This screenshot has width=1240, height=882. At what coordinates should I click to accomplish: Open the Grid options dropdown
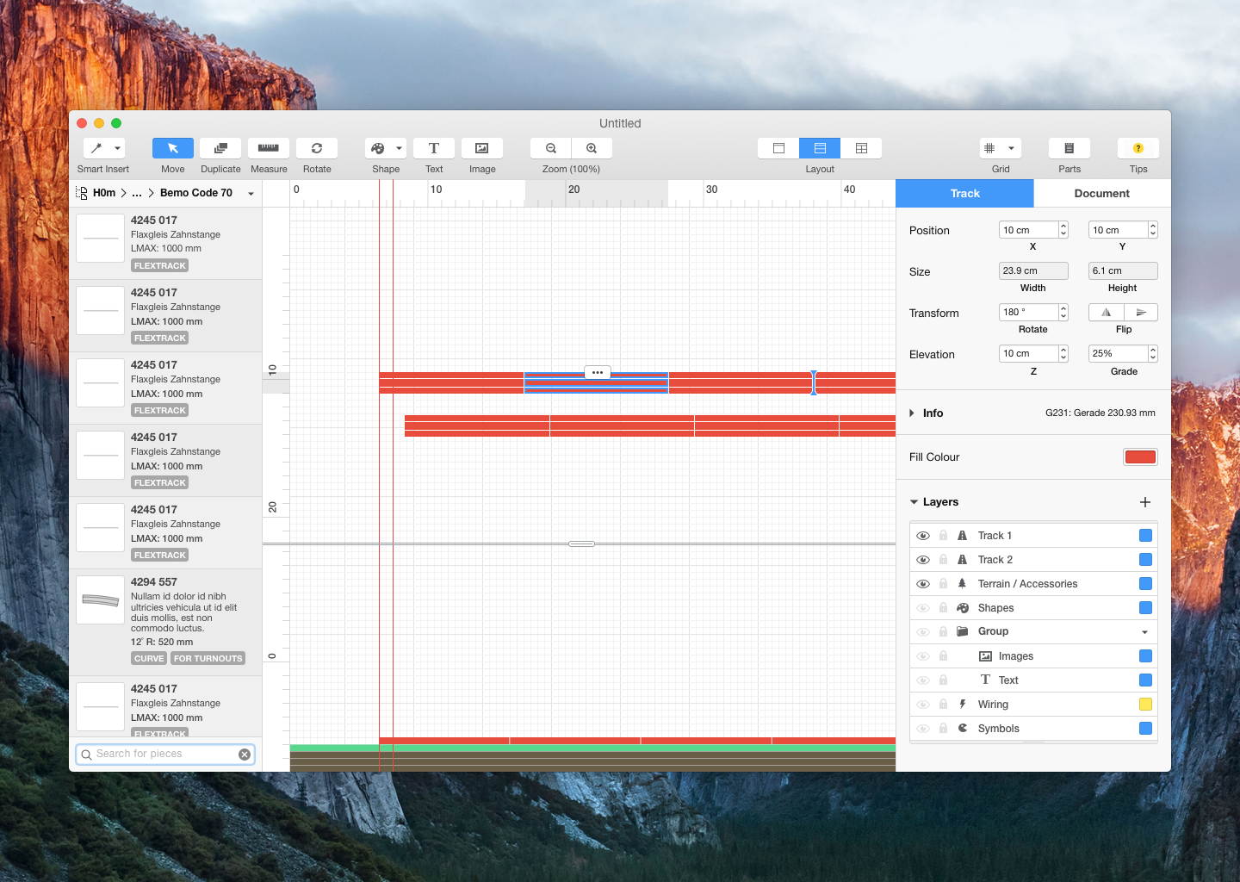point(1011,148)
